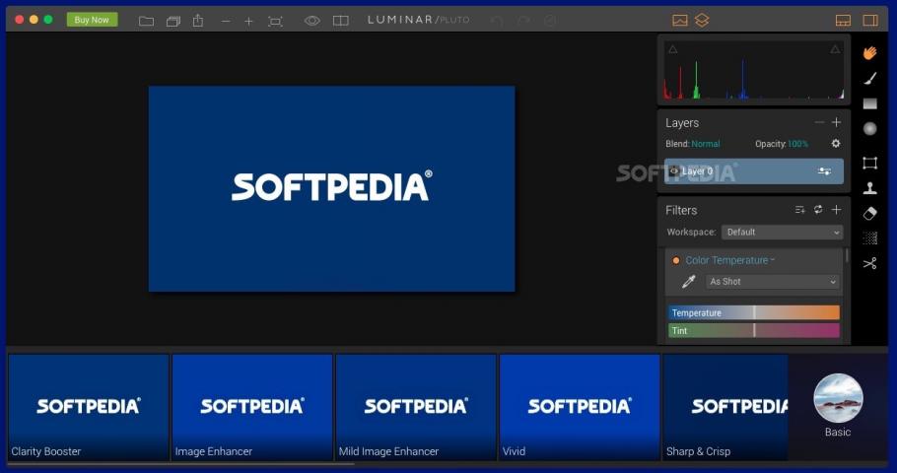Toggle the before/after compare view
897x473 pixels.
341,21
